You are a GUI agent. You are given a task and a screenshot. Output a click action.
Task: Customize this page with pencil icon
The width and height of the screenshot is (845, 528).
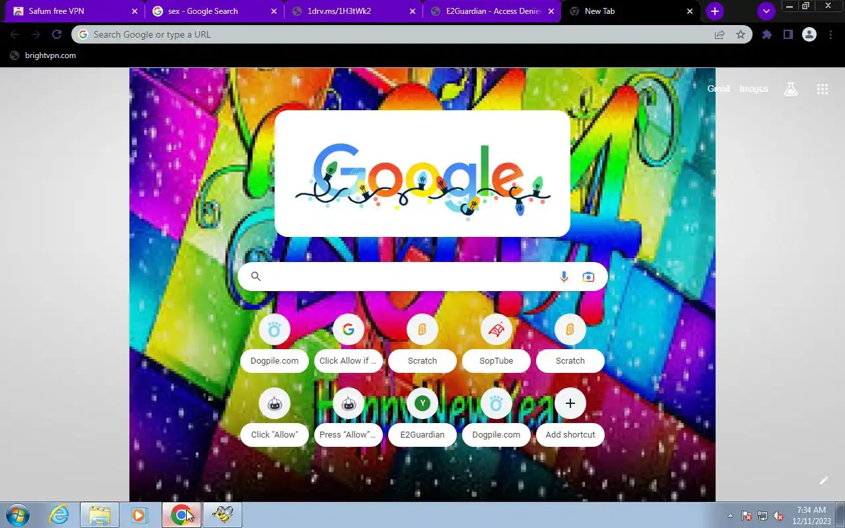[823, 480]
